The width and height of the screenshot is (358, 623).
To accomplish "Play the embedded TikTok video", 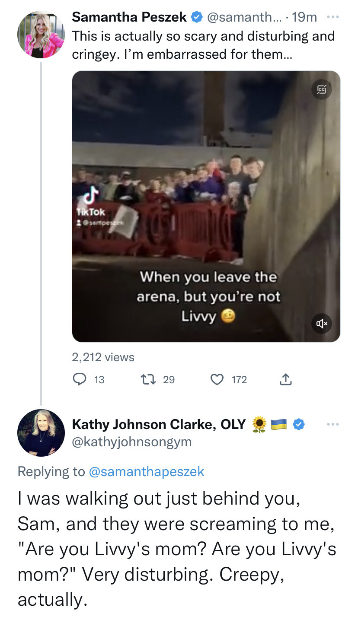I will pos(206,206).
